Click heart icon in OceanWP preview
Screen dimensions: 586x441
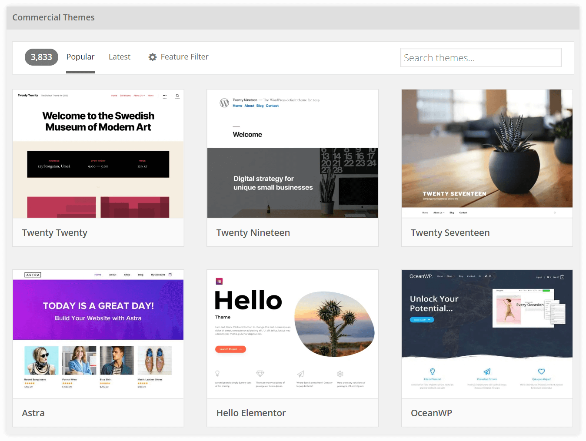pos(542,371)
